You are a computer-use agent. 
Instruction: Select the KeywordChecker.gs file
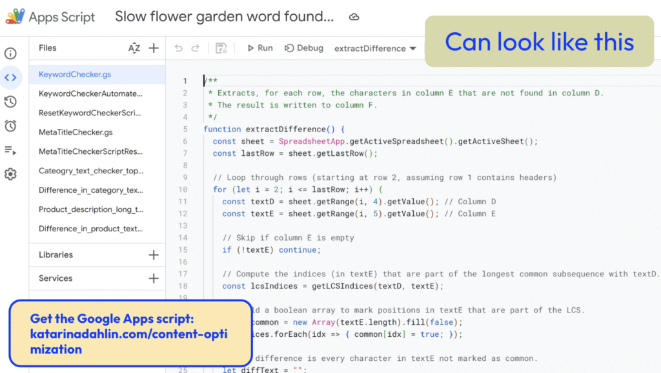point(66,75)
